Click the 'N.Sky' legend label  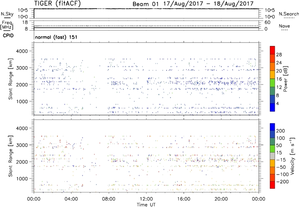pos(7,14)
